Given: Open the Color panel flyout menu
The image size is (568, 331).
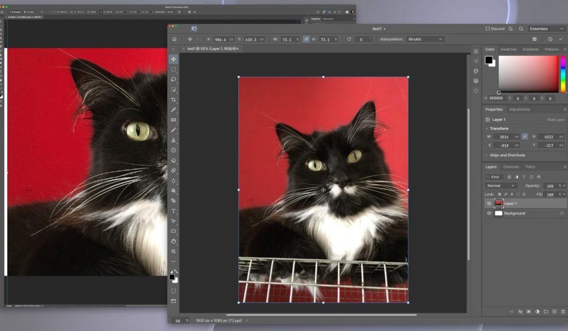Looking at the screenshot, I should 564,49.
